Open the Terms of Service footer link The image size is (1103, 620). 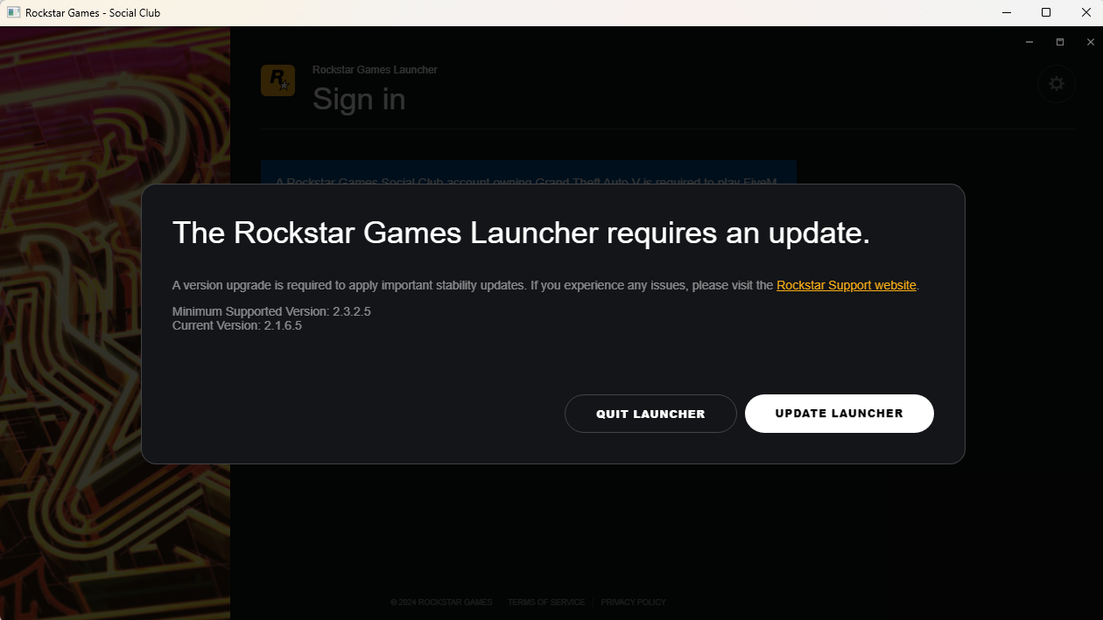546,603
